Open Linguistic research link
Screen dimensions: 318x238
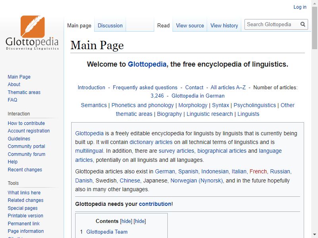(210, 114)
